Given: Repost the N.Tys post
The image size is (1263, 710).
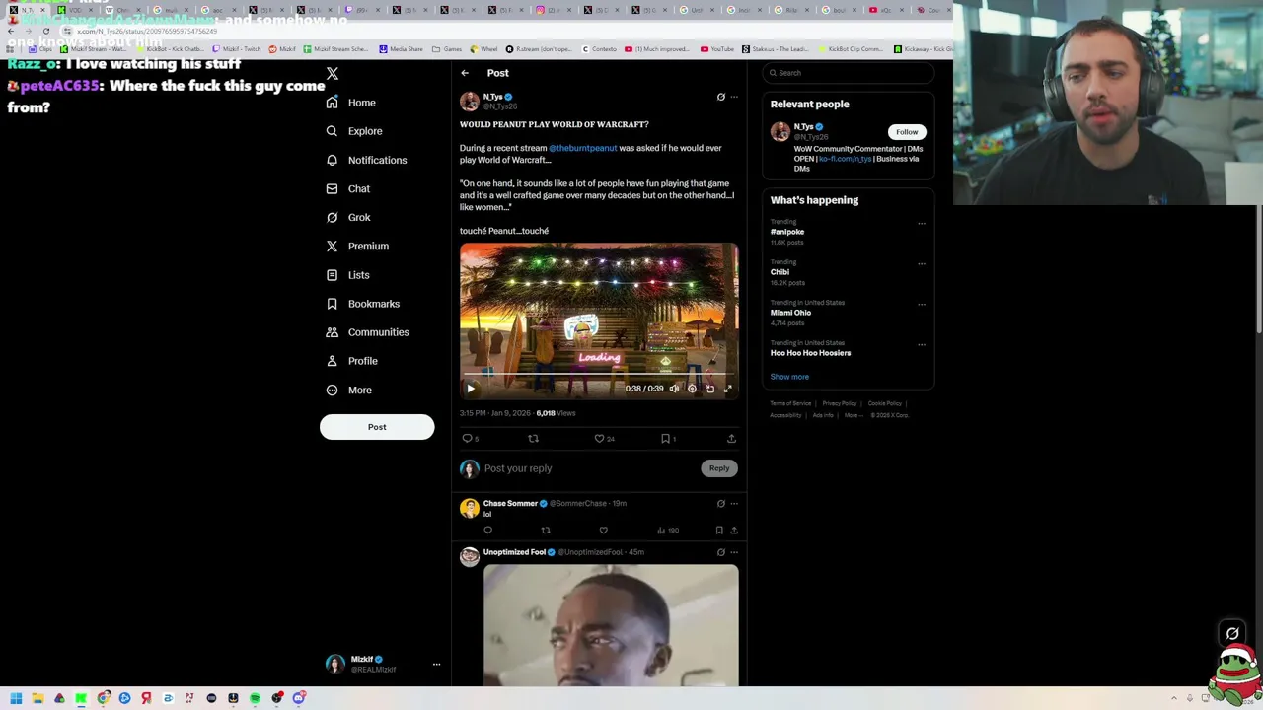Looking at the screenshot, I should tap(533, 439).
